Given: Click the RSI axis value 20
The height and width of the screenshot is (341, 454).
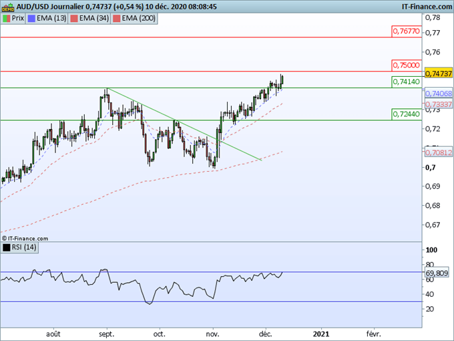Looking at the screenshot, I should click(430, 309).
